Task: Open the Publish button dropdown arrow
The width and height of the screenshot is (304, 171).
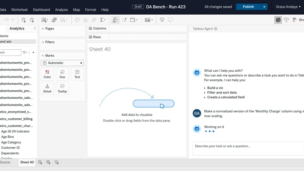Action: 264,7
